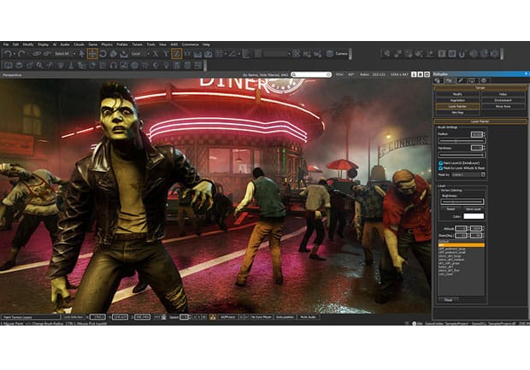The height and width of the screenshot is (370, 530).
Task: Open the first book-shaped icon in second toolbar row
Action: (8, 65)
